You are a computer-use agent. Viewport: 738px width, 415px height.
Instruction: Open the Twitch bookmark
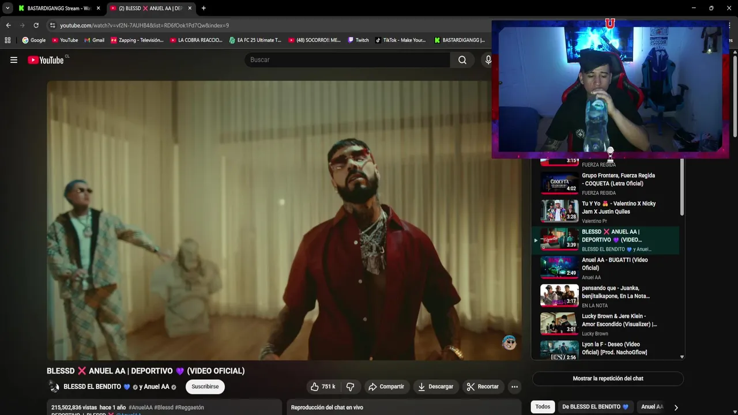point(358,40)
